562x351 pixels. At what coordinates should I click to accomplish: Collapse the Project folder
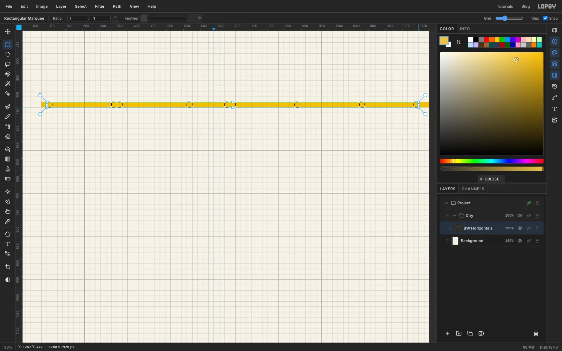446,203
